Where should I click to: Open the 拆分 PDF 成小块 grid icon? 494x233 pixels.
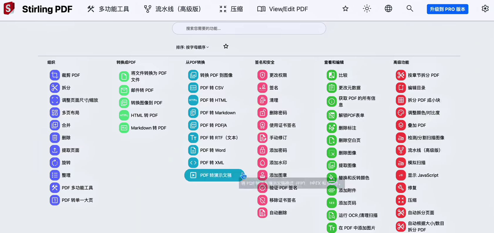pos(401,100)
